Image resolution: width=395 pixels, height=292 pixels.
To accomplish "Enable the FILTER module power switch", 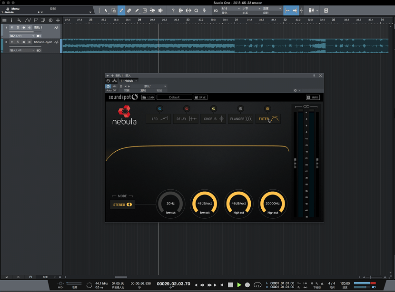I will [267, 108].
